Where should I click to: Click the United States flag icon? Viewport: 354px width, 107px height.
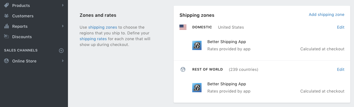pos(183,27)
